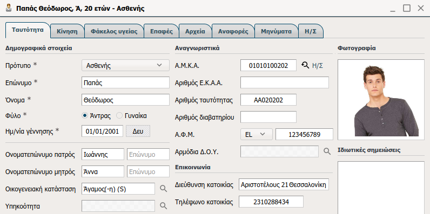Click the Δευ day button beside birth date

point(138,131)
